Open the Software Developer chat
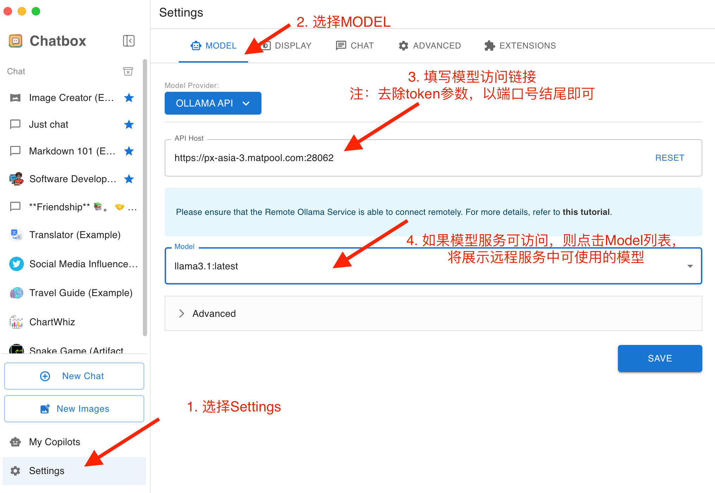 (72, 179)
